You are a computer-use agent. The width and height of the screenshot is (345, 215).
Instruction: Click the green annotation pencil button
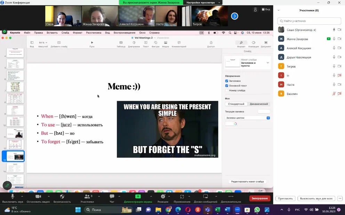(x=7, y=186)
